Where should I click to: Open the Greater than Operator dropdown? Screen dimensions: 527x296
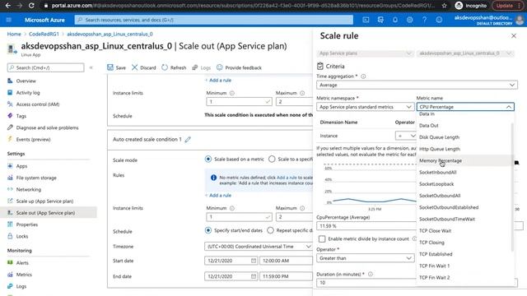pyautogui.click(x=366, y=258)
